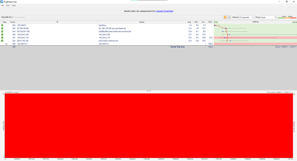The image size is (297, 161).
Task: Click hop 5 red latency graph bar
Action: coord(255,38)
